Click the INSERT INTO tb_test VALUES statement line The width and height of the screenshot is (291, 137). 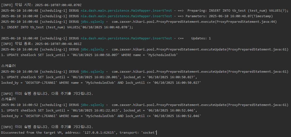click(67, 27)
